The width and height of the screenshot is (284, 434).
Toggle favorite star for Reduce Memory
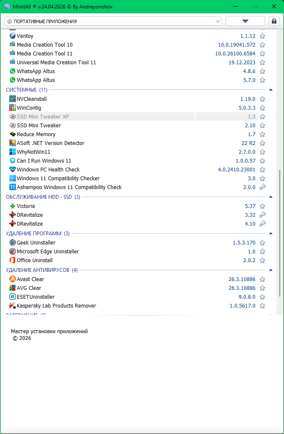point(262,134)
